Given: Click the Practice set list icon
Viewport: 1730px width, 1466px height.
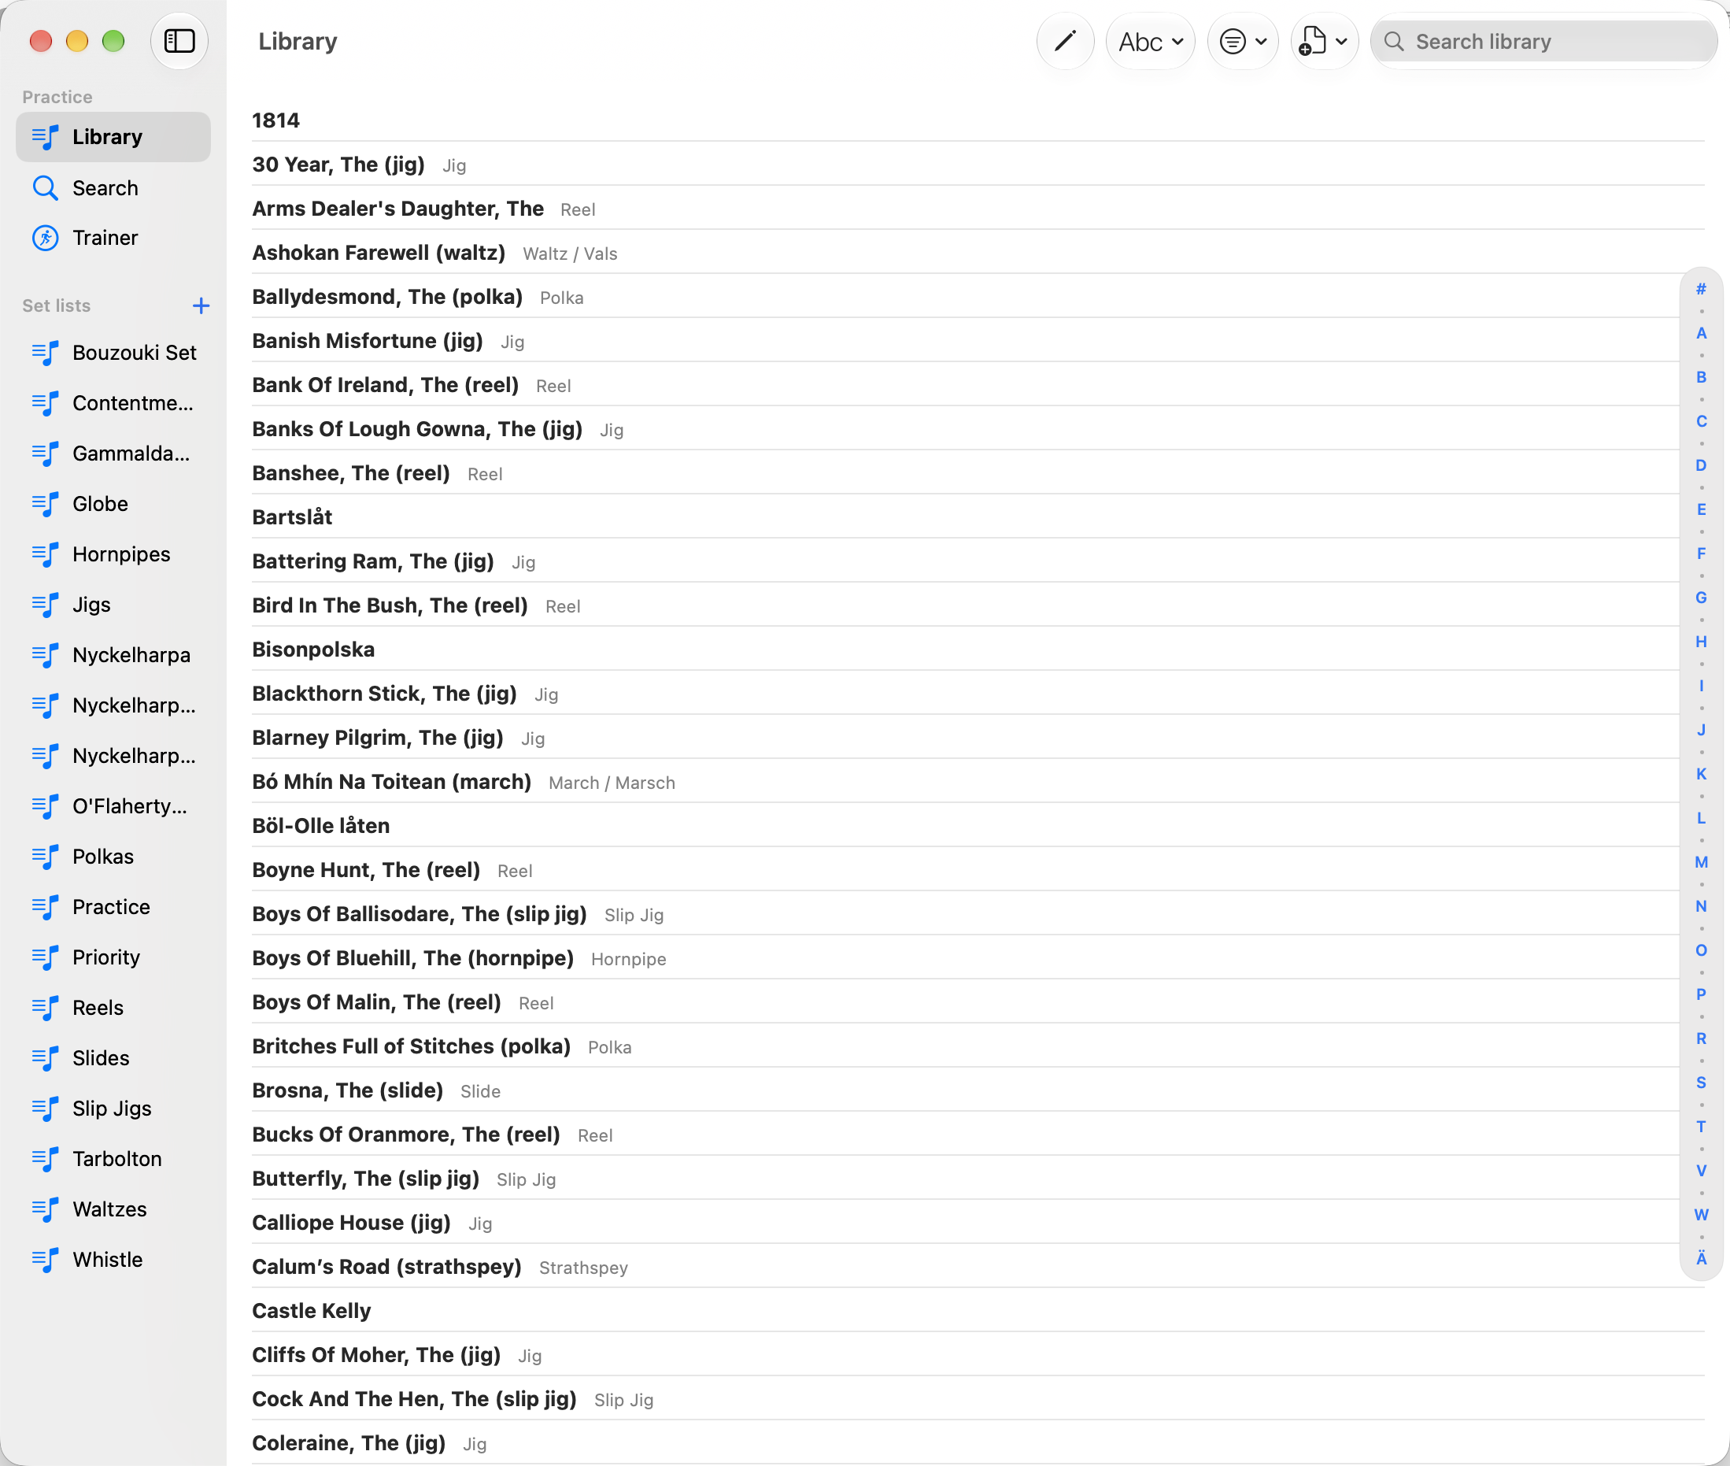Looking at the screenshot, I should point(46,907).
